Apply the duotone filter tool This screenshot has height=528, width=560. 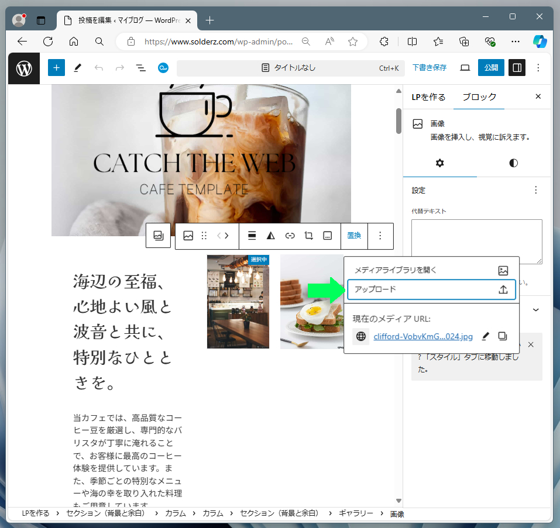click(271, 236)
